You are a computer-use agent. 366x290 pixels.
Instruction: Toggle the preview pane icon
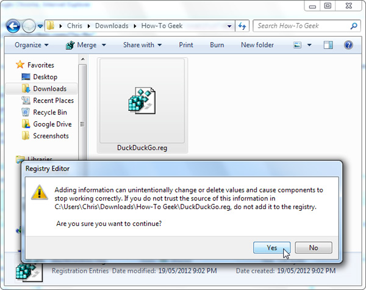[328, 44]
